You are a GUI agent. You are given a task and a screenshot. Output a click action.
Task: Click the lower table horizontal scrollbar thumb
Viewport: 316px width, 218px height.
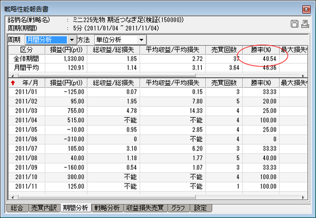(x=107, y=197)
